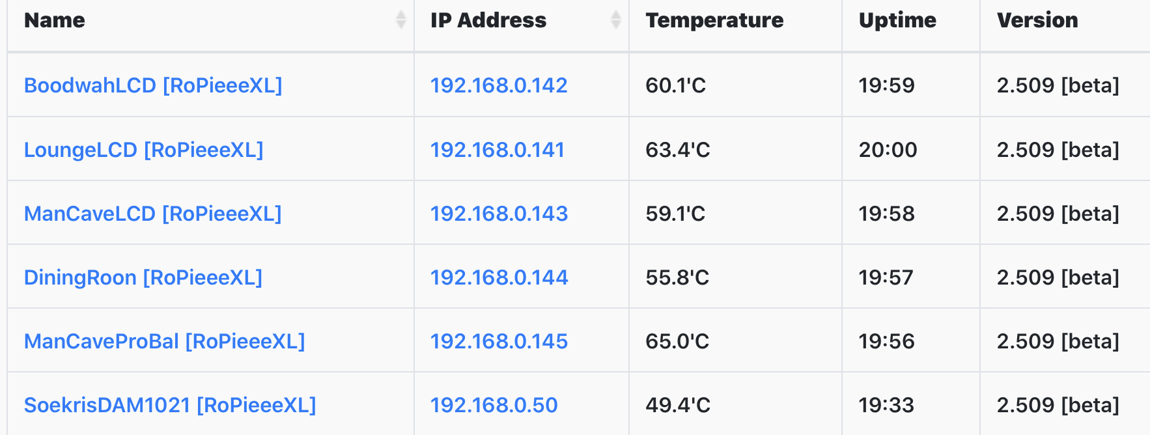
Task: Sort table by Name column arrows
Action: [400, 20]
